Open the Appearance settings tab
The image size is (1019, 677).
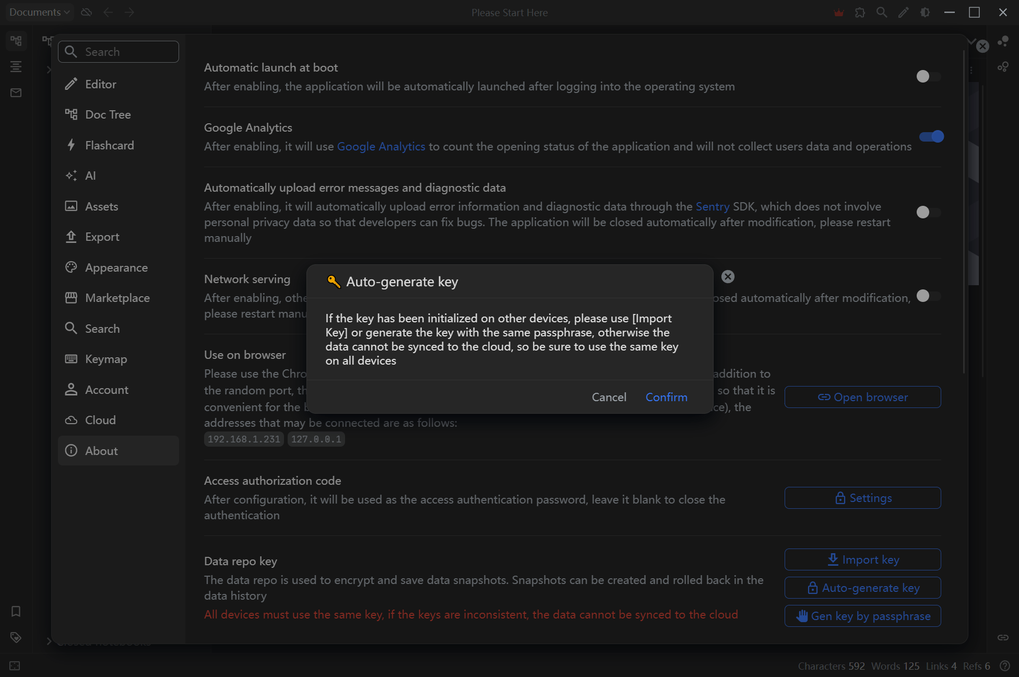point(116,267)
